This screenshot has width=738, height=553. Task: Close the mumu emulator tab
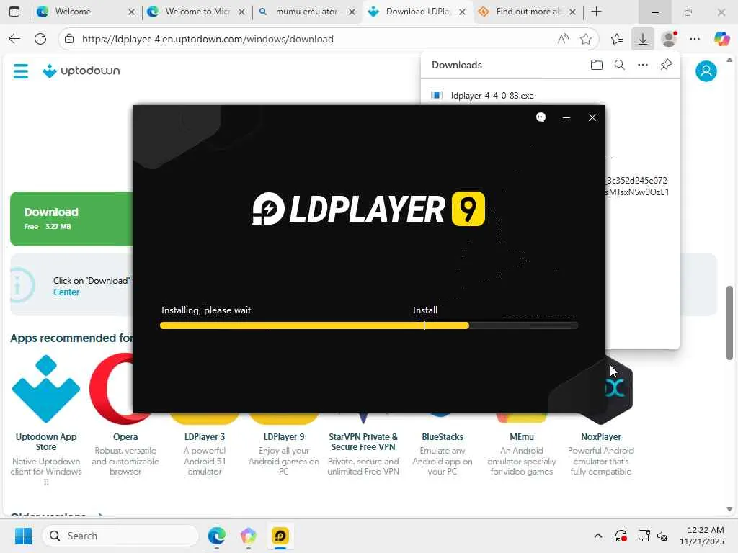click(352, 12)
